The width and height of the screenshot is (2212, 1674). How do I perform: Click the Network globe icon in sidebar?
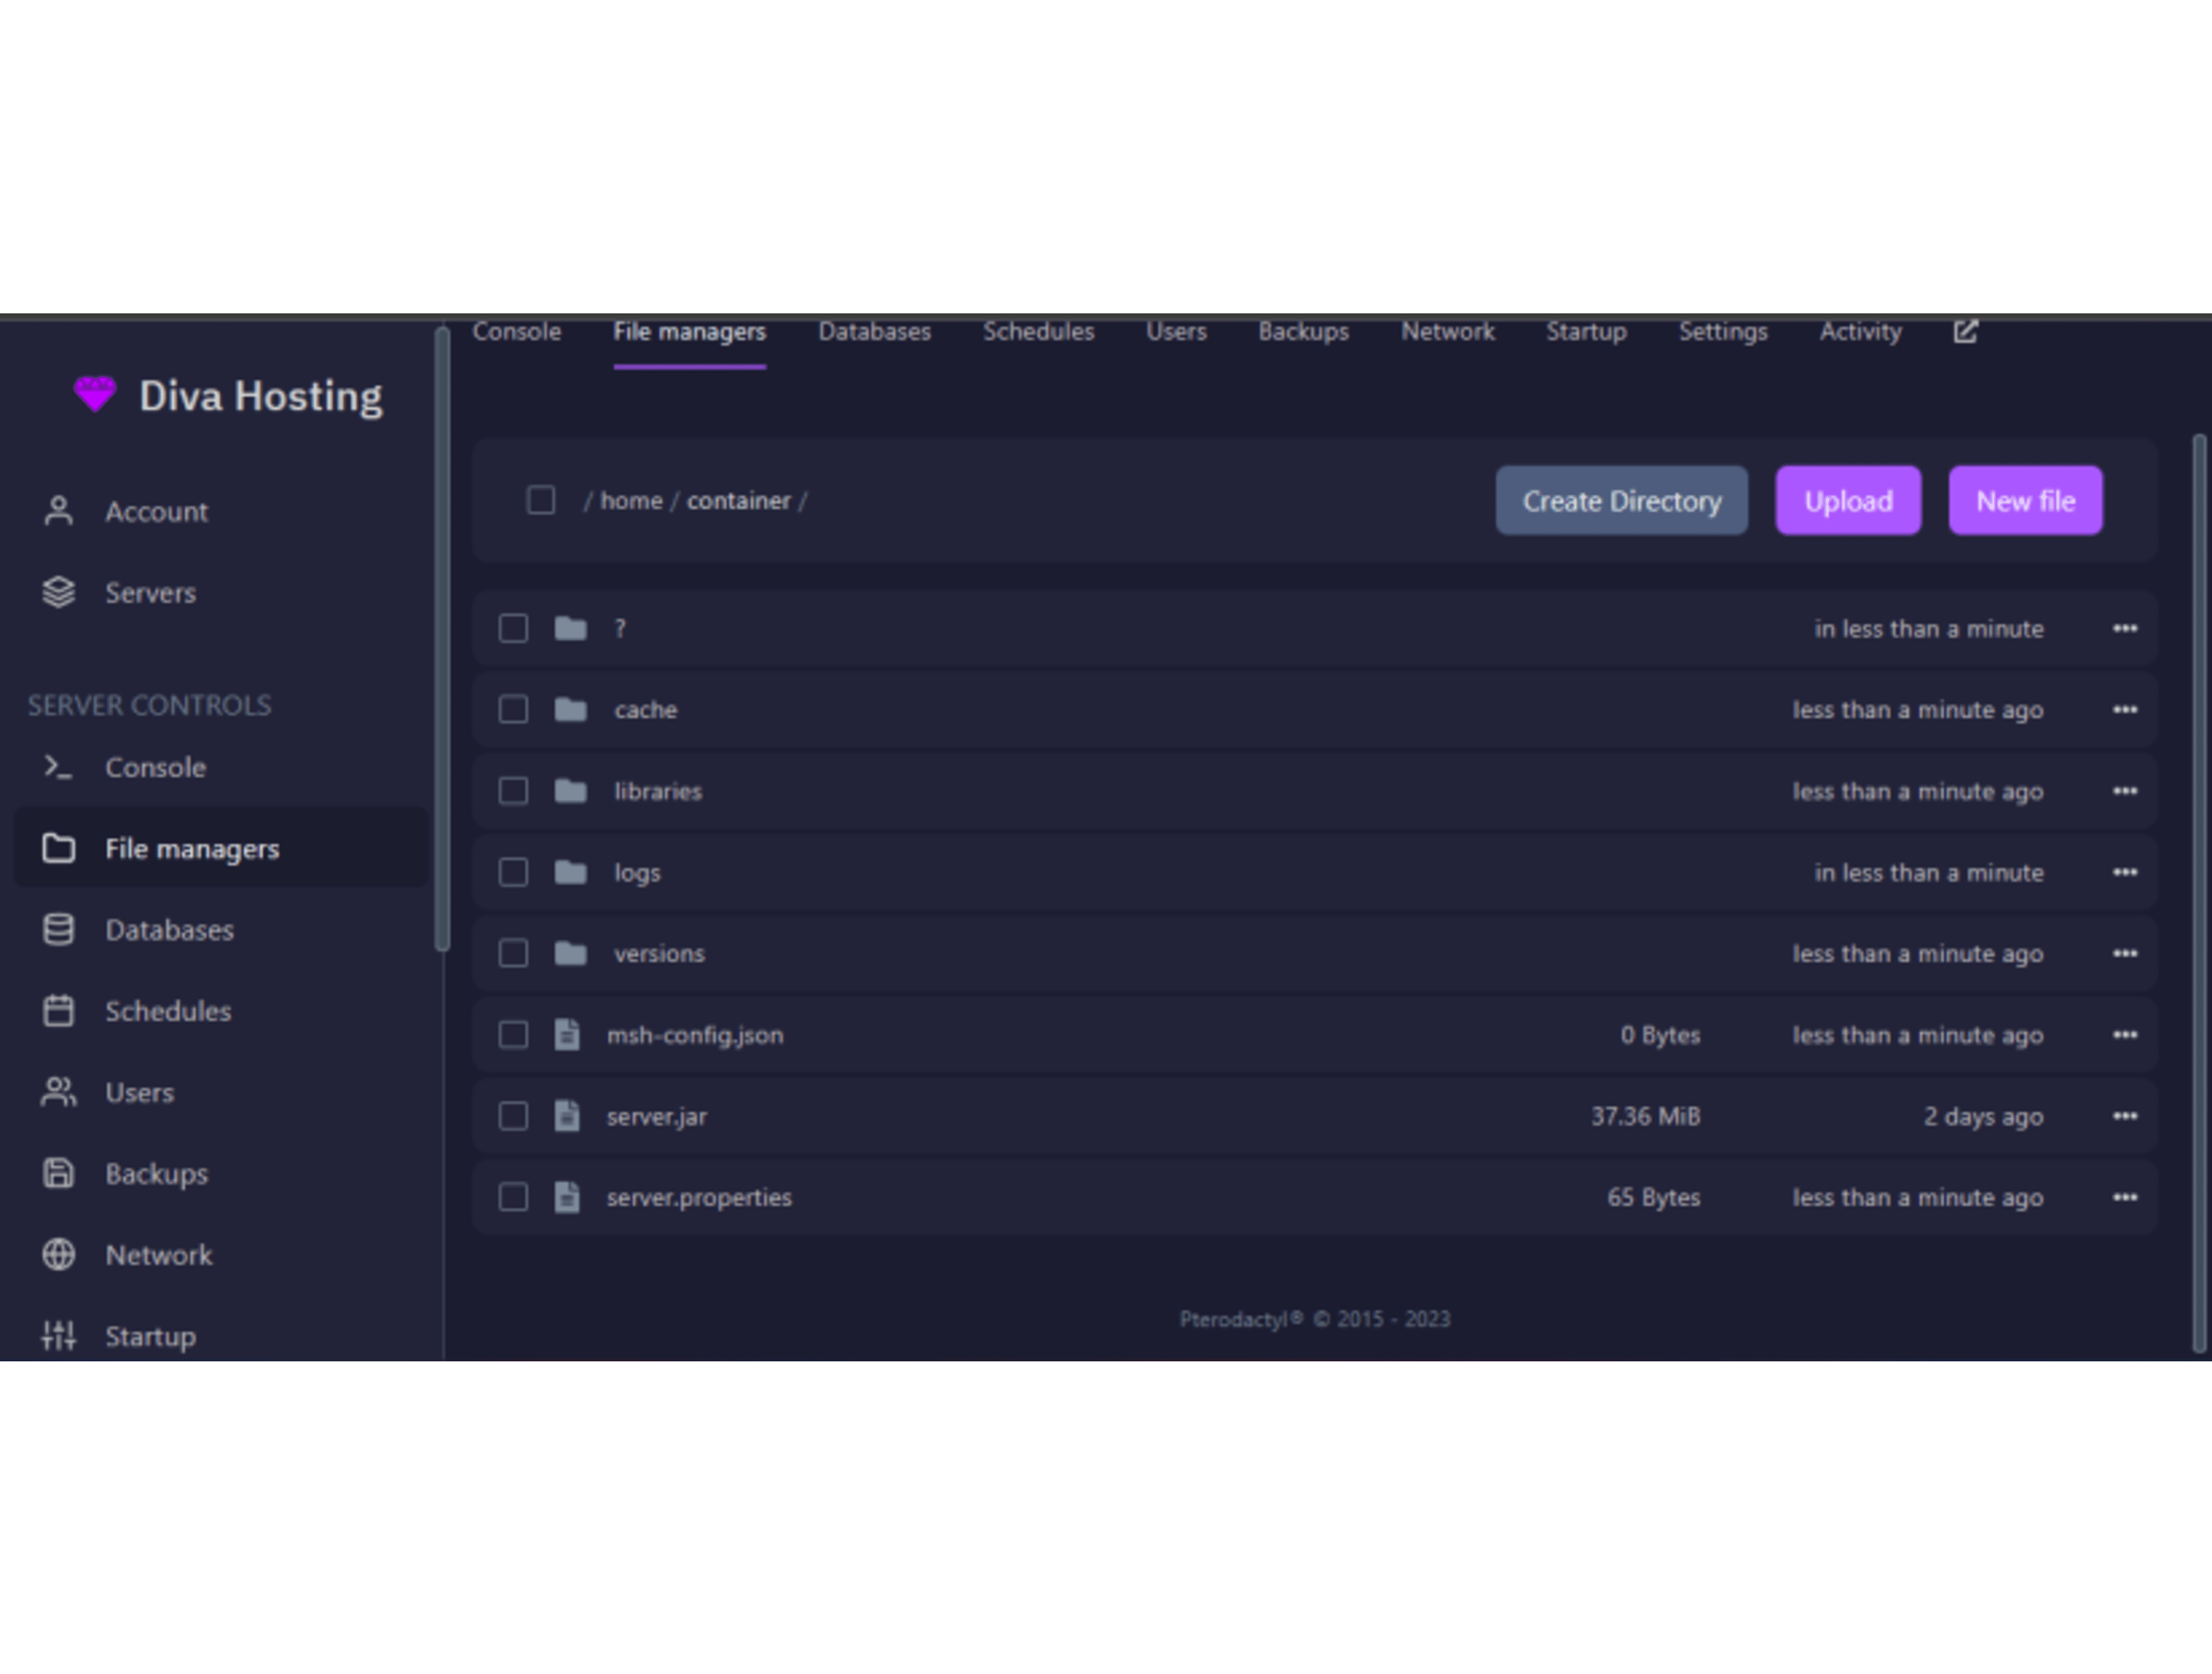tap(59, 1254)
